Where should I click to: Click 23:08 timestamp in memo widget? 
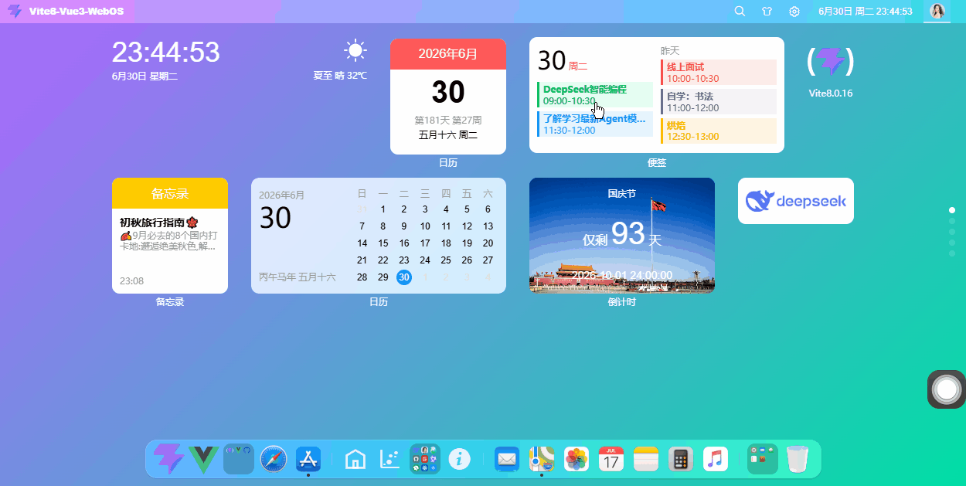click(x=131, y=281)
